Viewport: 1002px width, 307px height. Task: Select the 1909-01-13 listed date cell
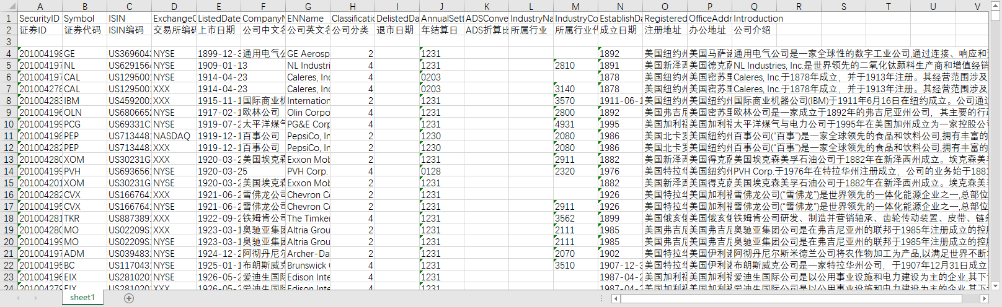click(x=218, y=65)
